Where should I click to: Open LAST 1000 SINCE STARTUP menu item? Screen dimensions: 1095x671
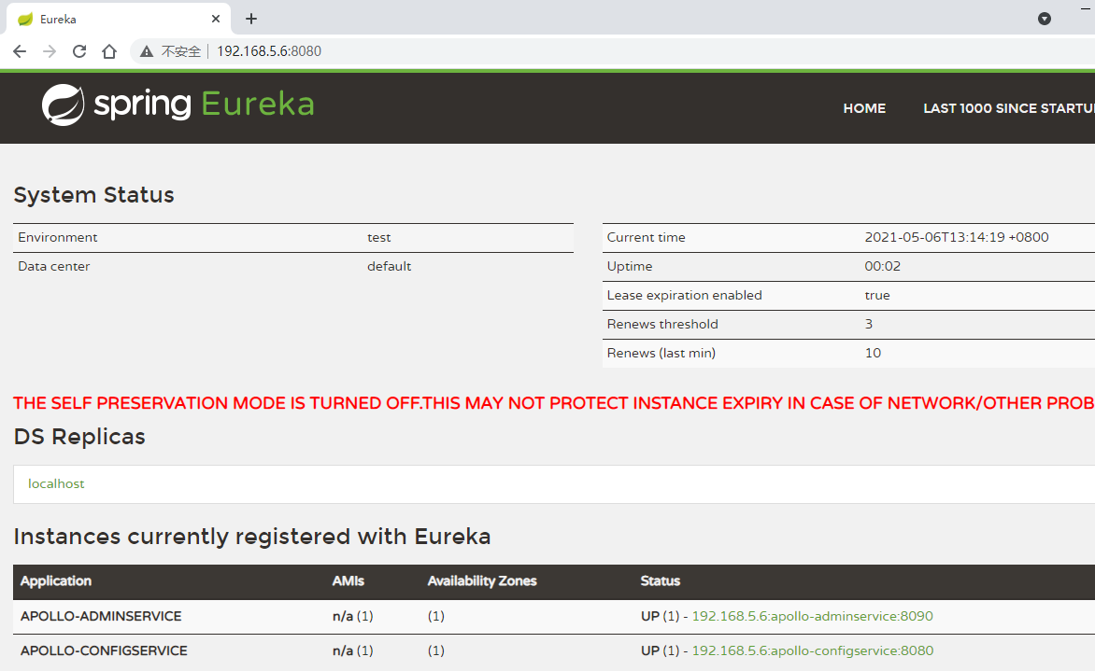1007,108
